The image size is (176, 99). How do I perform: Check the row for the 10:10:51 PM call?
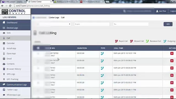(x=38, y=54)
